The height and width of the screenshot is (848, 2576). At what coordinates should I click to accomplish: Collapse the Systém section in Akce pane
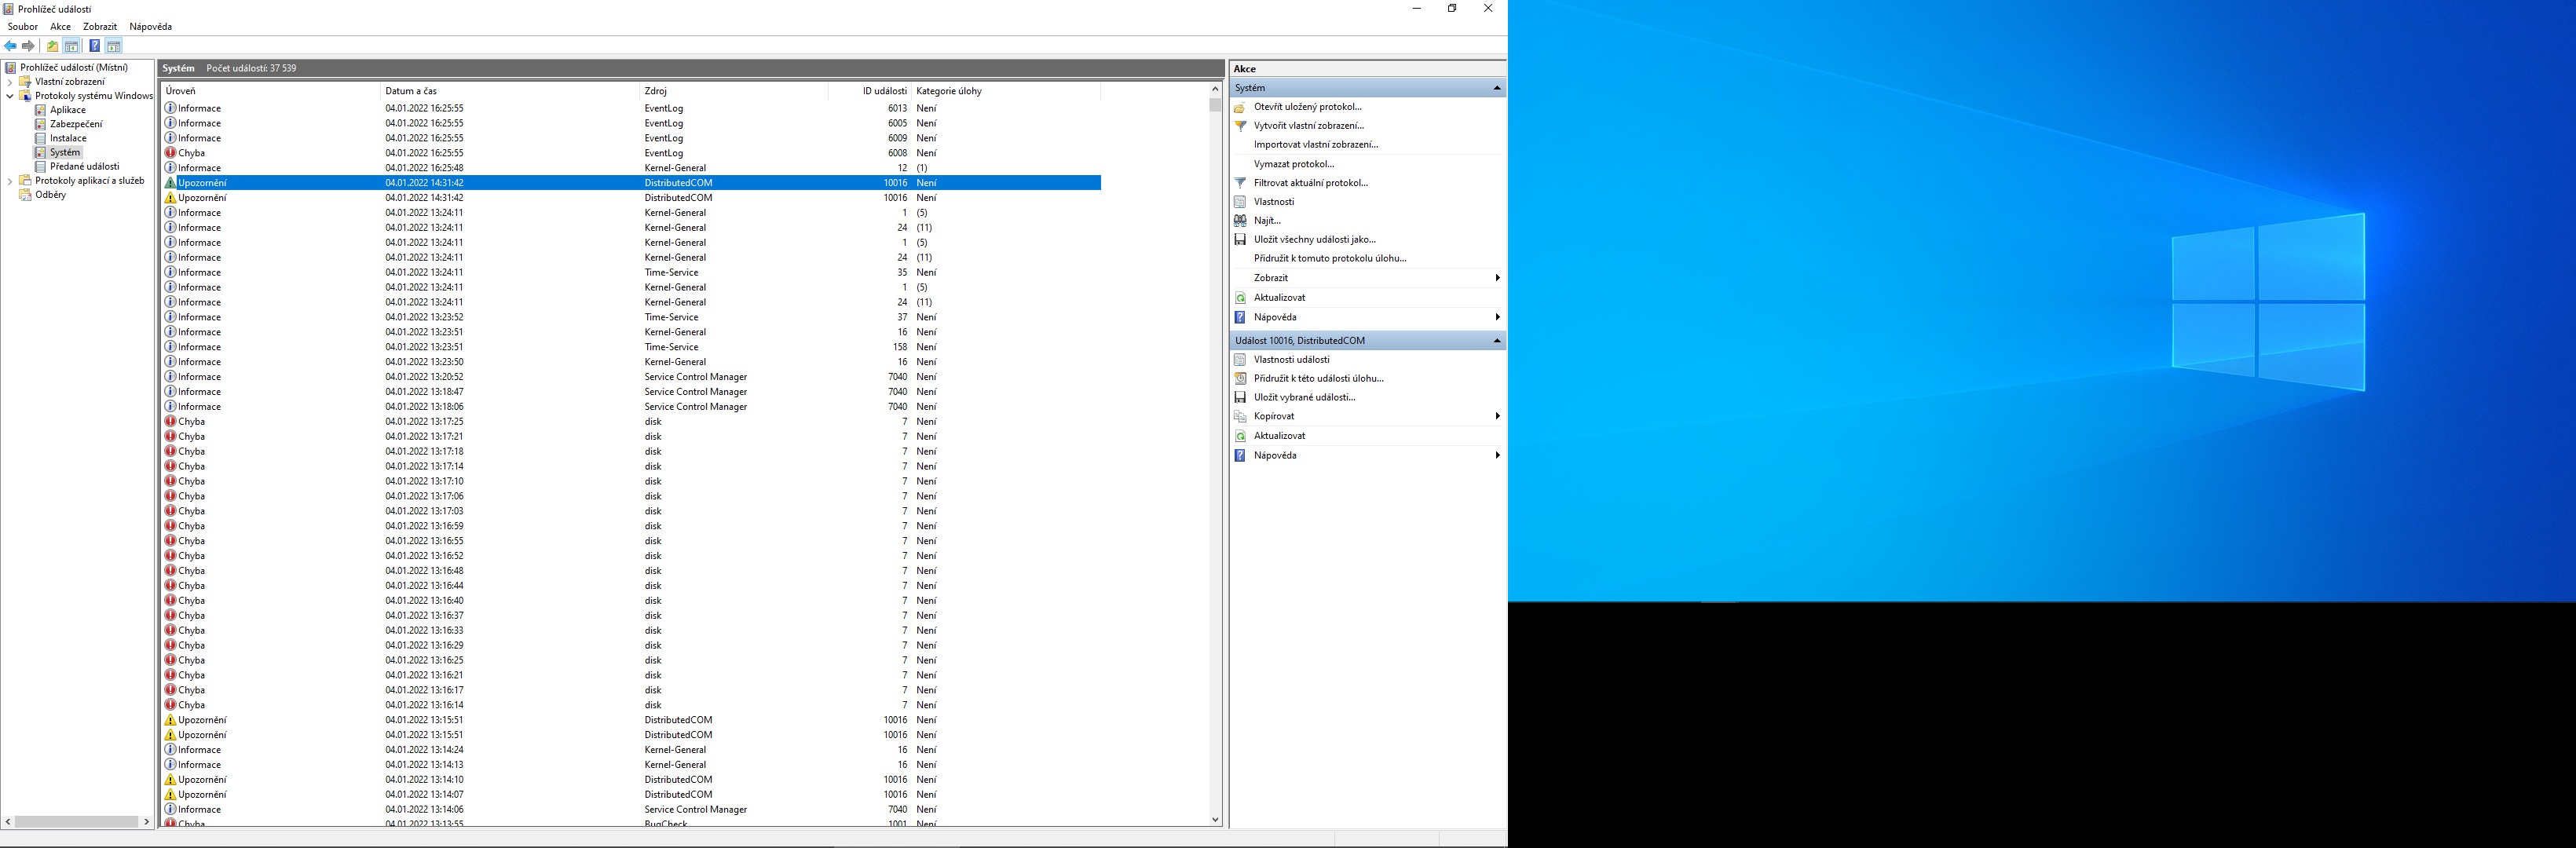tap(1496, 88)
